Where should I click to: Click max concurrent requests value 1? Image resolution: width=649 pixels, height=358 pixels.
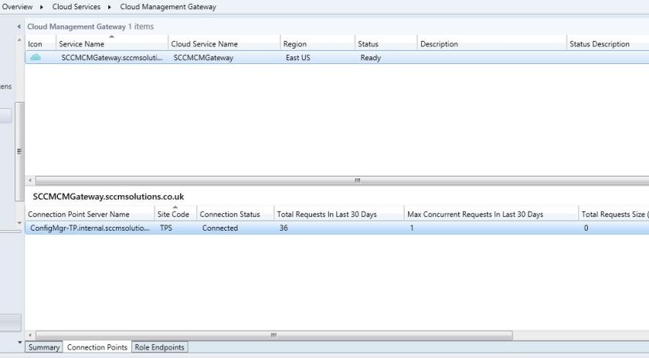(411, 228)
